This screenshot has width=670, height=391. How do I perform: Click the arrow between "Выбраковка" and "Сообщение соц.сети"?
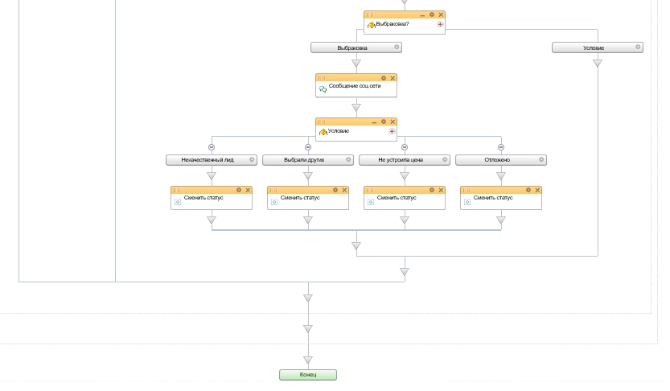click(x=356, y=64)
